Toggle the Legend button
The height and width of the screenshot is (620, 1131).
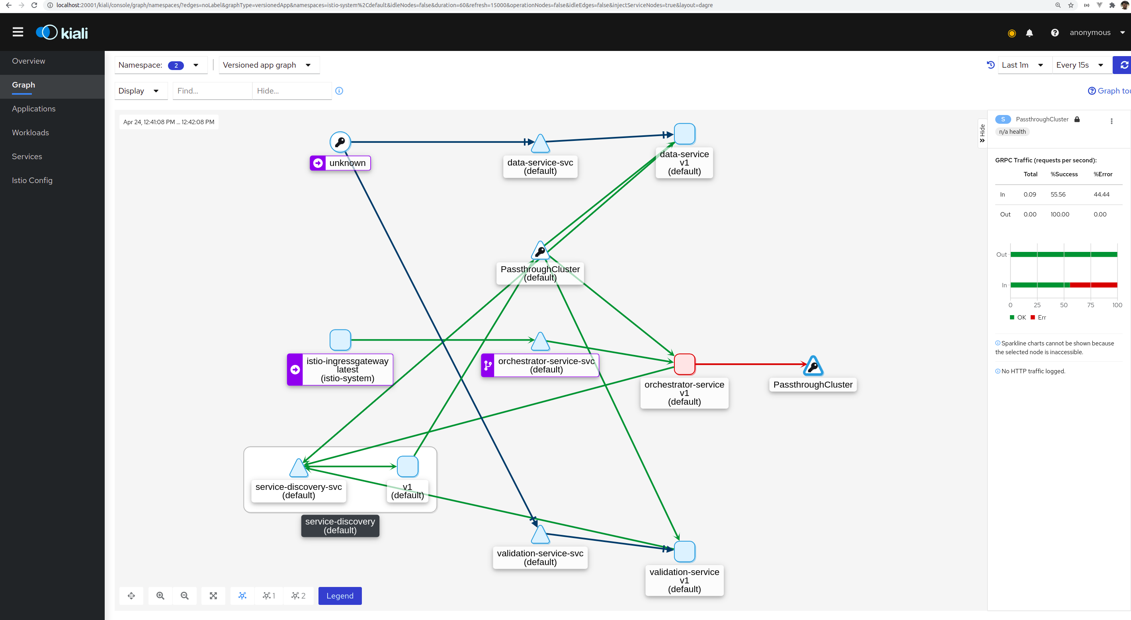[340, 595]
